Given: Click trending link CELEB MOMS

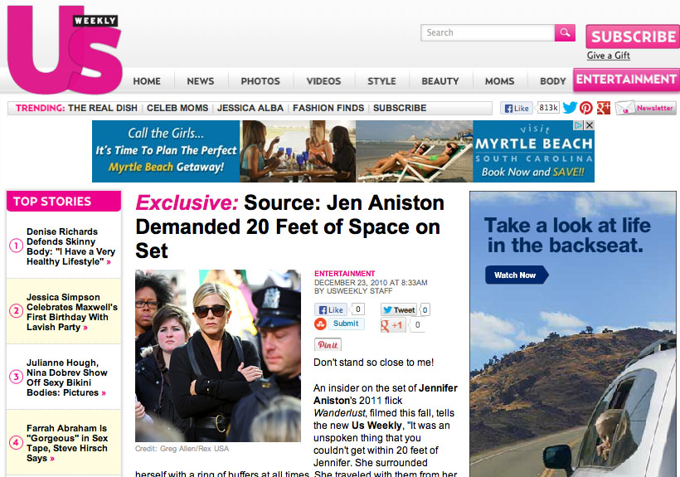Looking at the screenshot, I should point(177,108).
